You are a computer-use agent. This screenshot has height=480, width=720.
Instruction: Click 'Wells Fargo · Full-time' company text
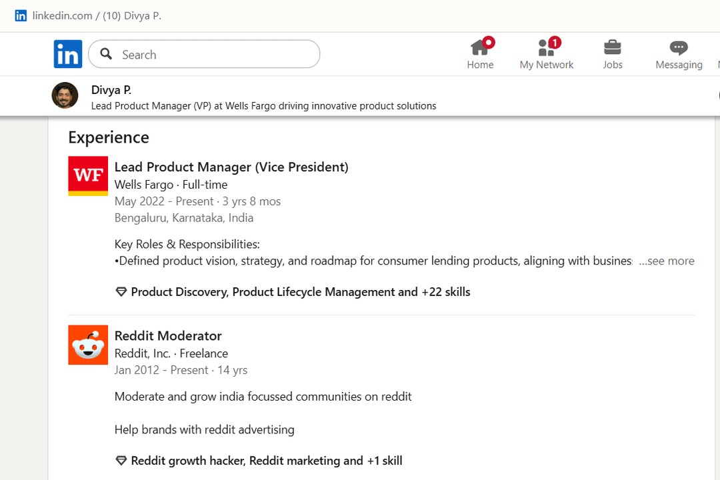pyautogui.click(x=171, y=185)
